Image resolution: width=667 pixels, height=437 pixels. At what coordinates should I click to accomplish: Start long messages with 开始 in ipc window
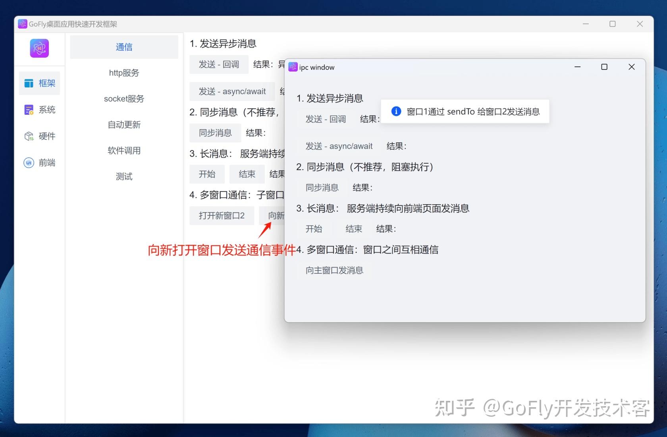point(314,228)
